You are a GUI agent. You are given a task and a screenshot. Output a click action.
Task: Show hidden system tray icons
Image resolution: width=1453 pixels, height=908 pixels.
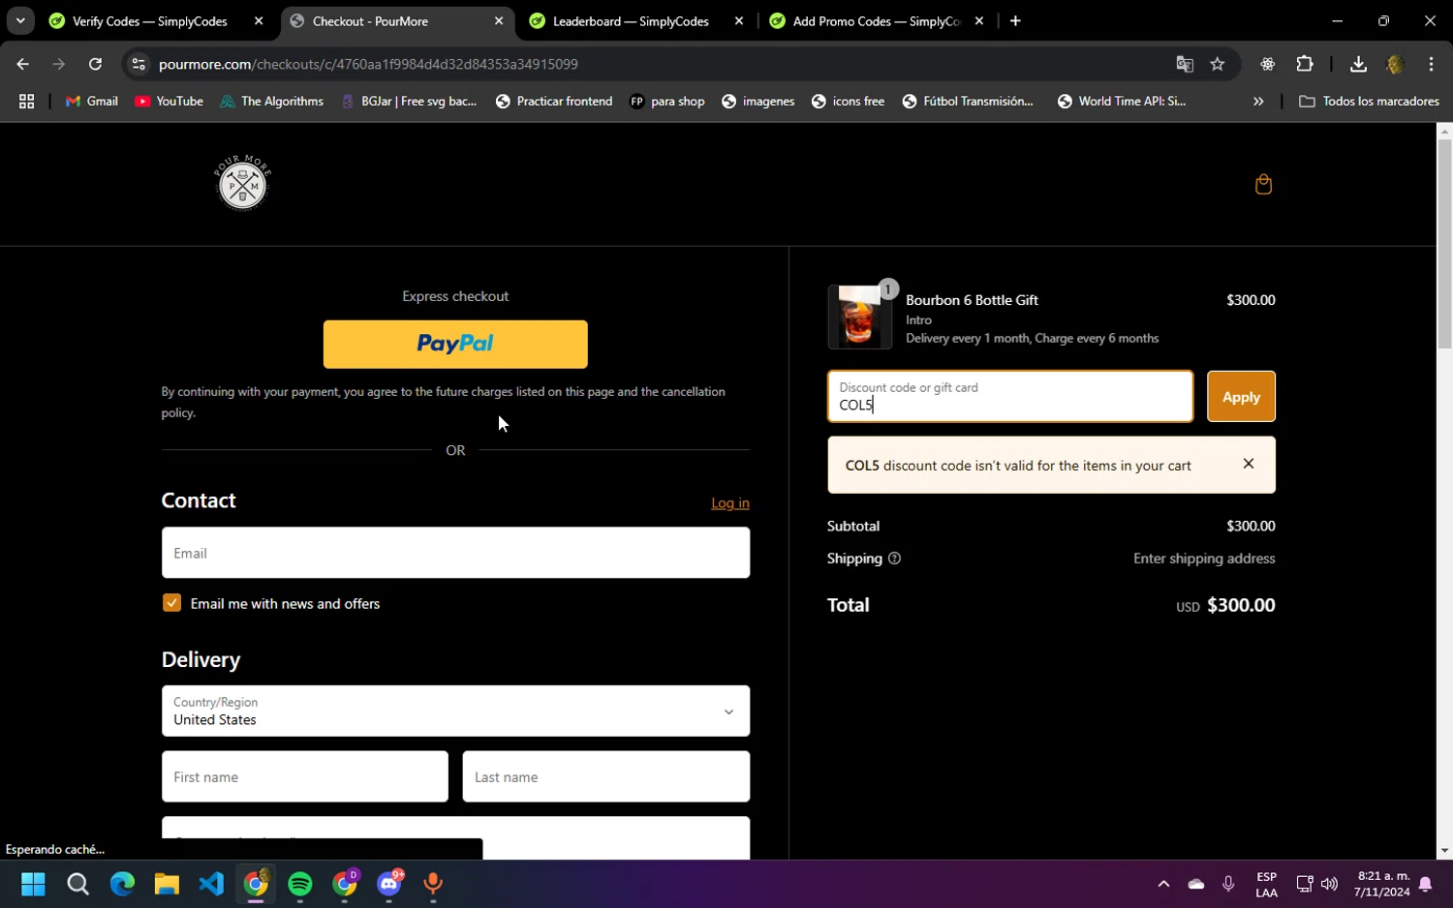pos(1163,884)
